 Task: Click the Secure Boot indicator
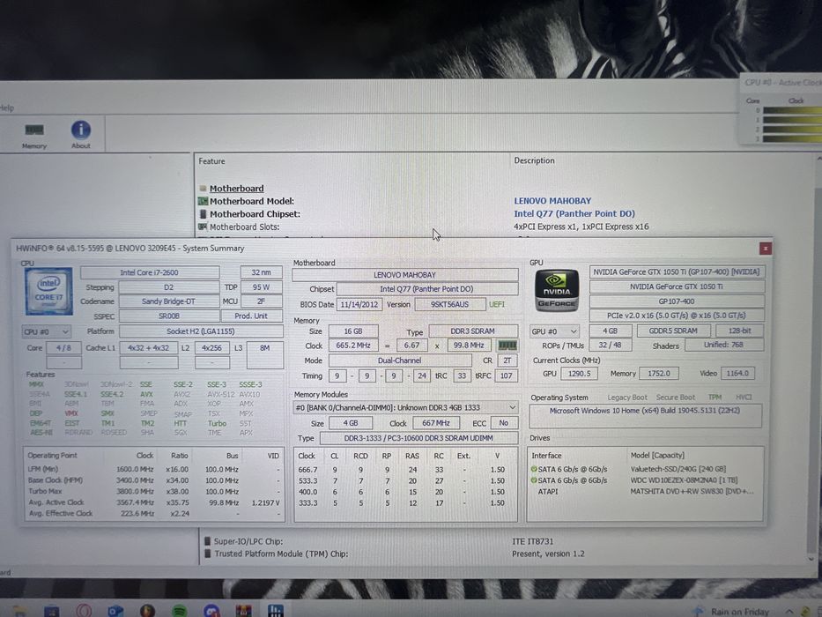(x=675, y=398)
